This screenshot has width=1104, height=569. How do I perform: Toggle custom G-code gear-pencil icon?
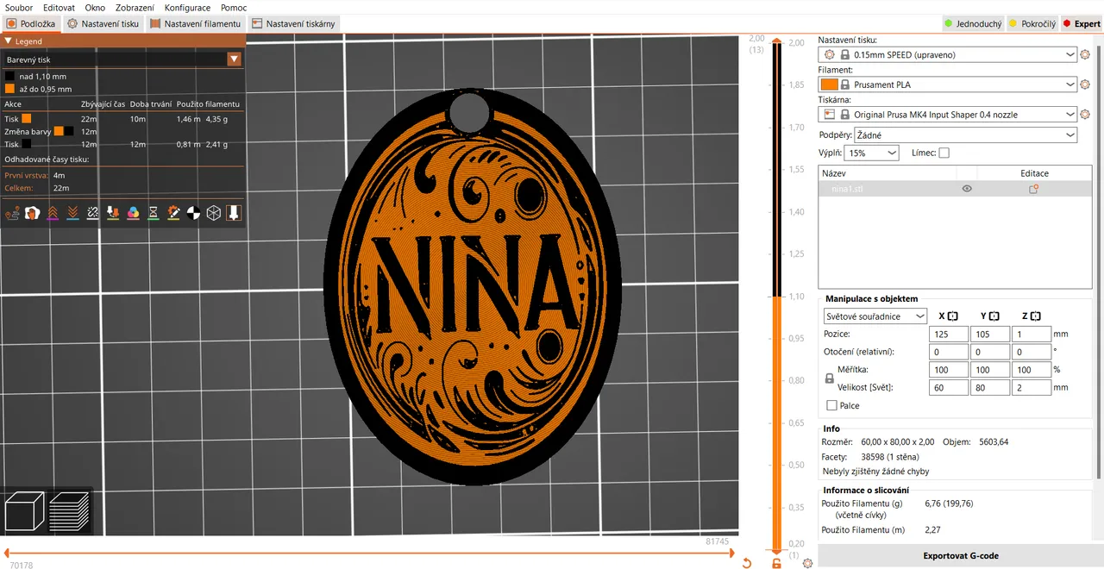pos(173,212)
